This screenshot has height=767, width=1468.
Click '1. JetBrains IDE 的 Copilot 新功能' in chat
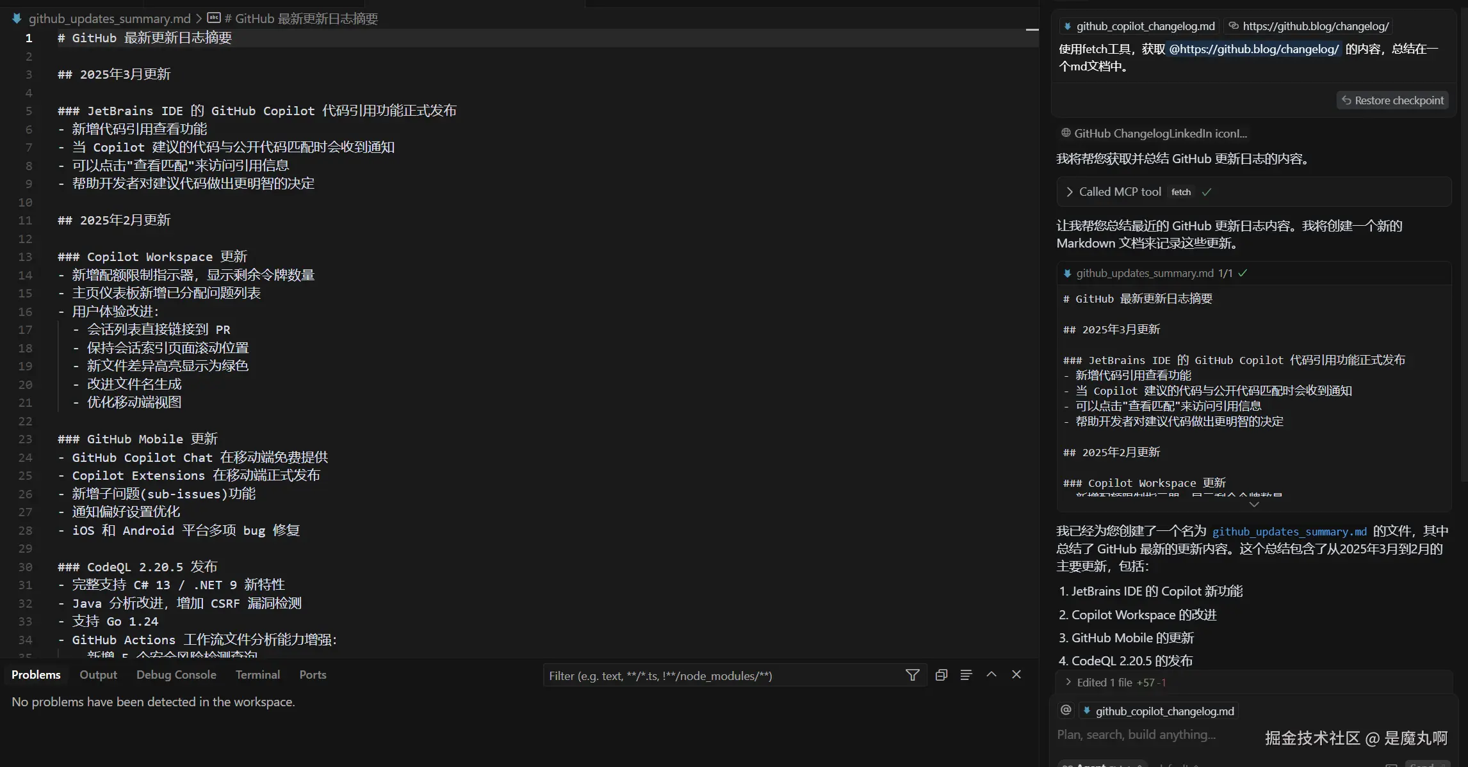pyautogui.click(x=1150, y=591)
